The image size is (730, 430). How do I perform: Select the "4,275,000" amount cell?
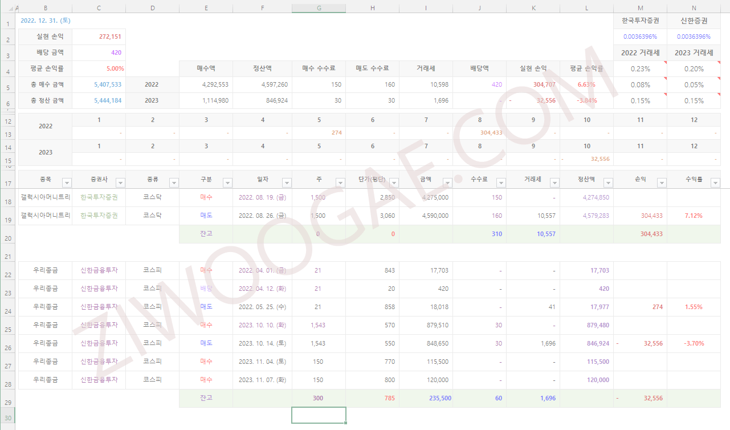tap(426, 198)
